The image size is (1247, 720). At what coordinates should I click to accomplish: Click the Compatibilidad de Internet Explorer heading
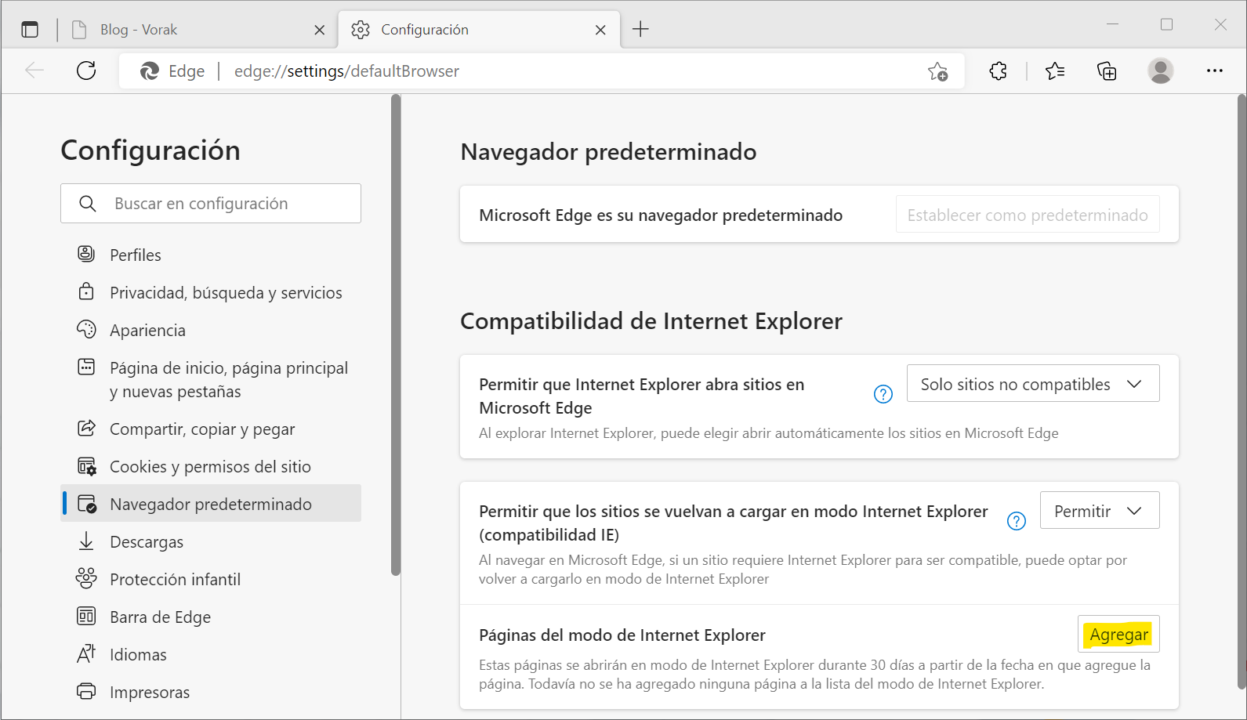[651, 321]
